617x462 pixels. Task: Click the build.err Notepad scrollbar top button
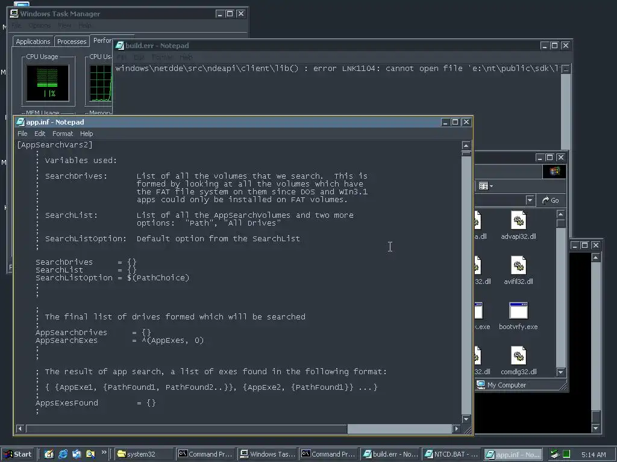tap(566, 69)
